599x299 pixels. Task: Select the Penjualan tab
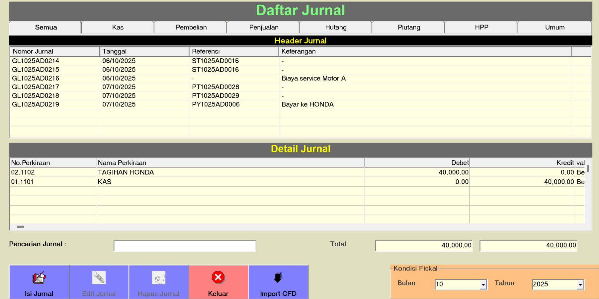coord(264,28)
